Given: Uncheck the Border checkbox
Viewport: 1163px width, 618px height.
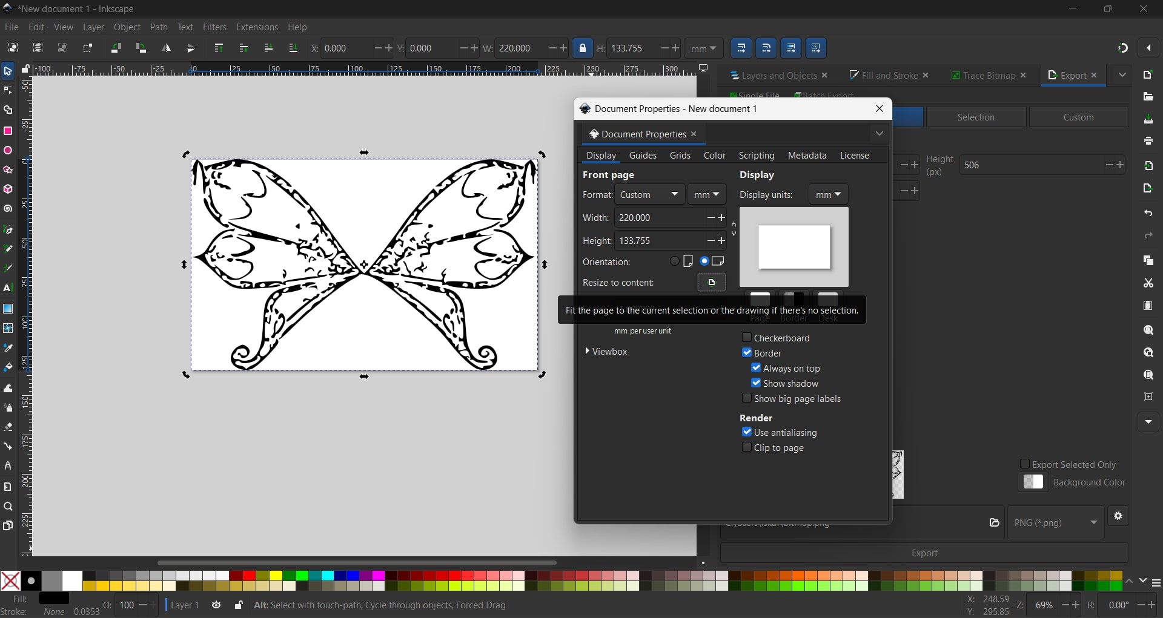Looking at the screenshot, I should [x=747, y=353].
